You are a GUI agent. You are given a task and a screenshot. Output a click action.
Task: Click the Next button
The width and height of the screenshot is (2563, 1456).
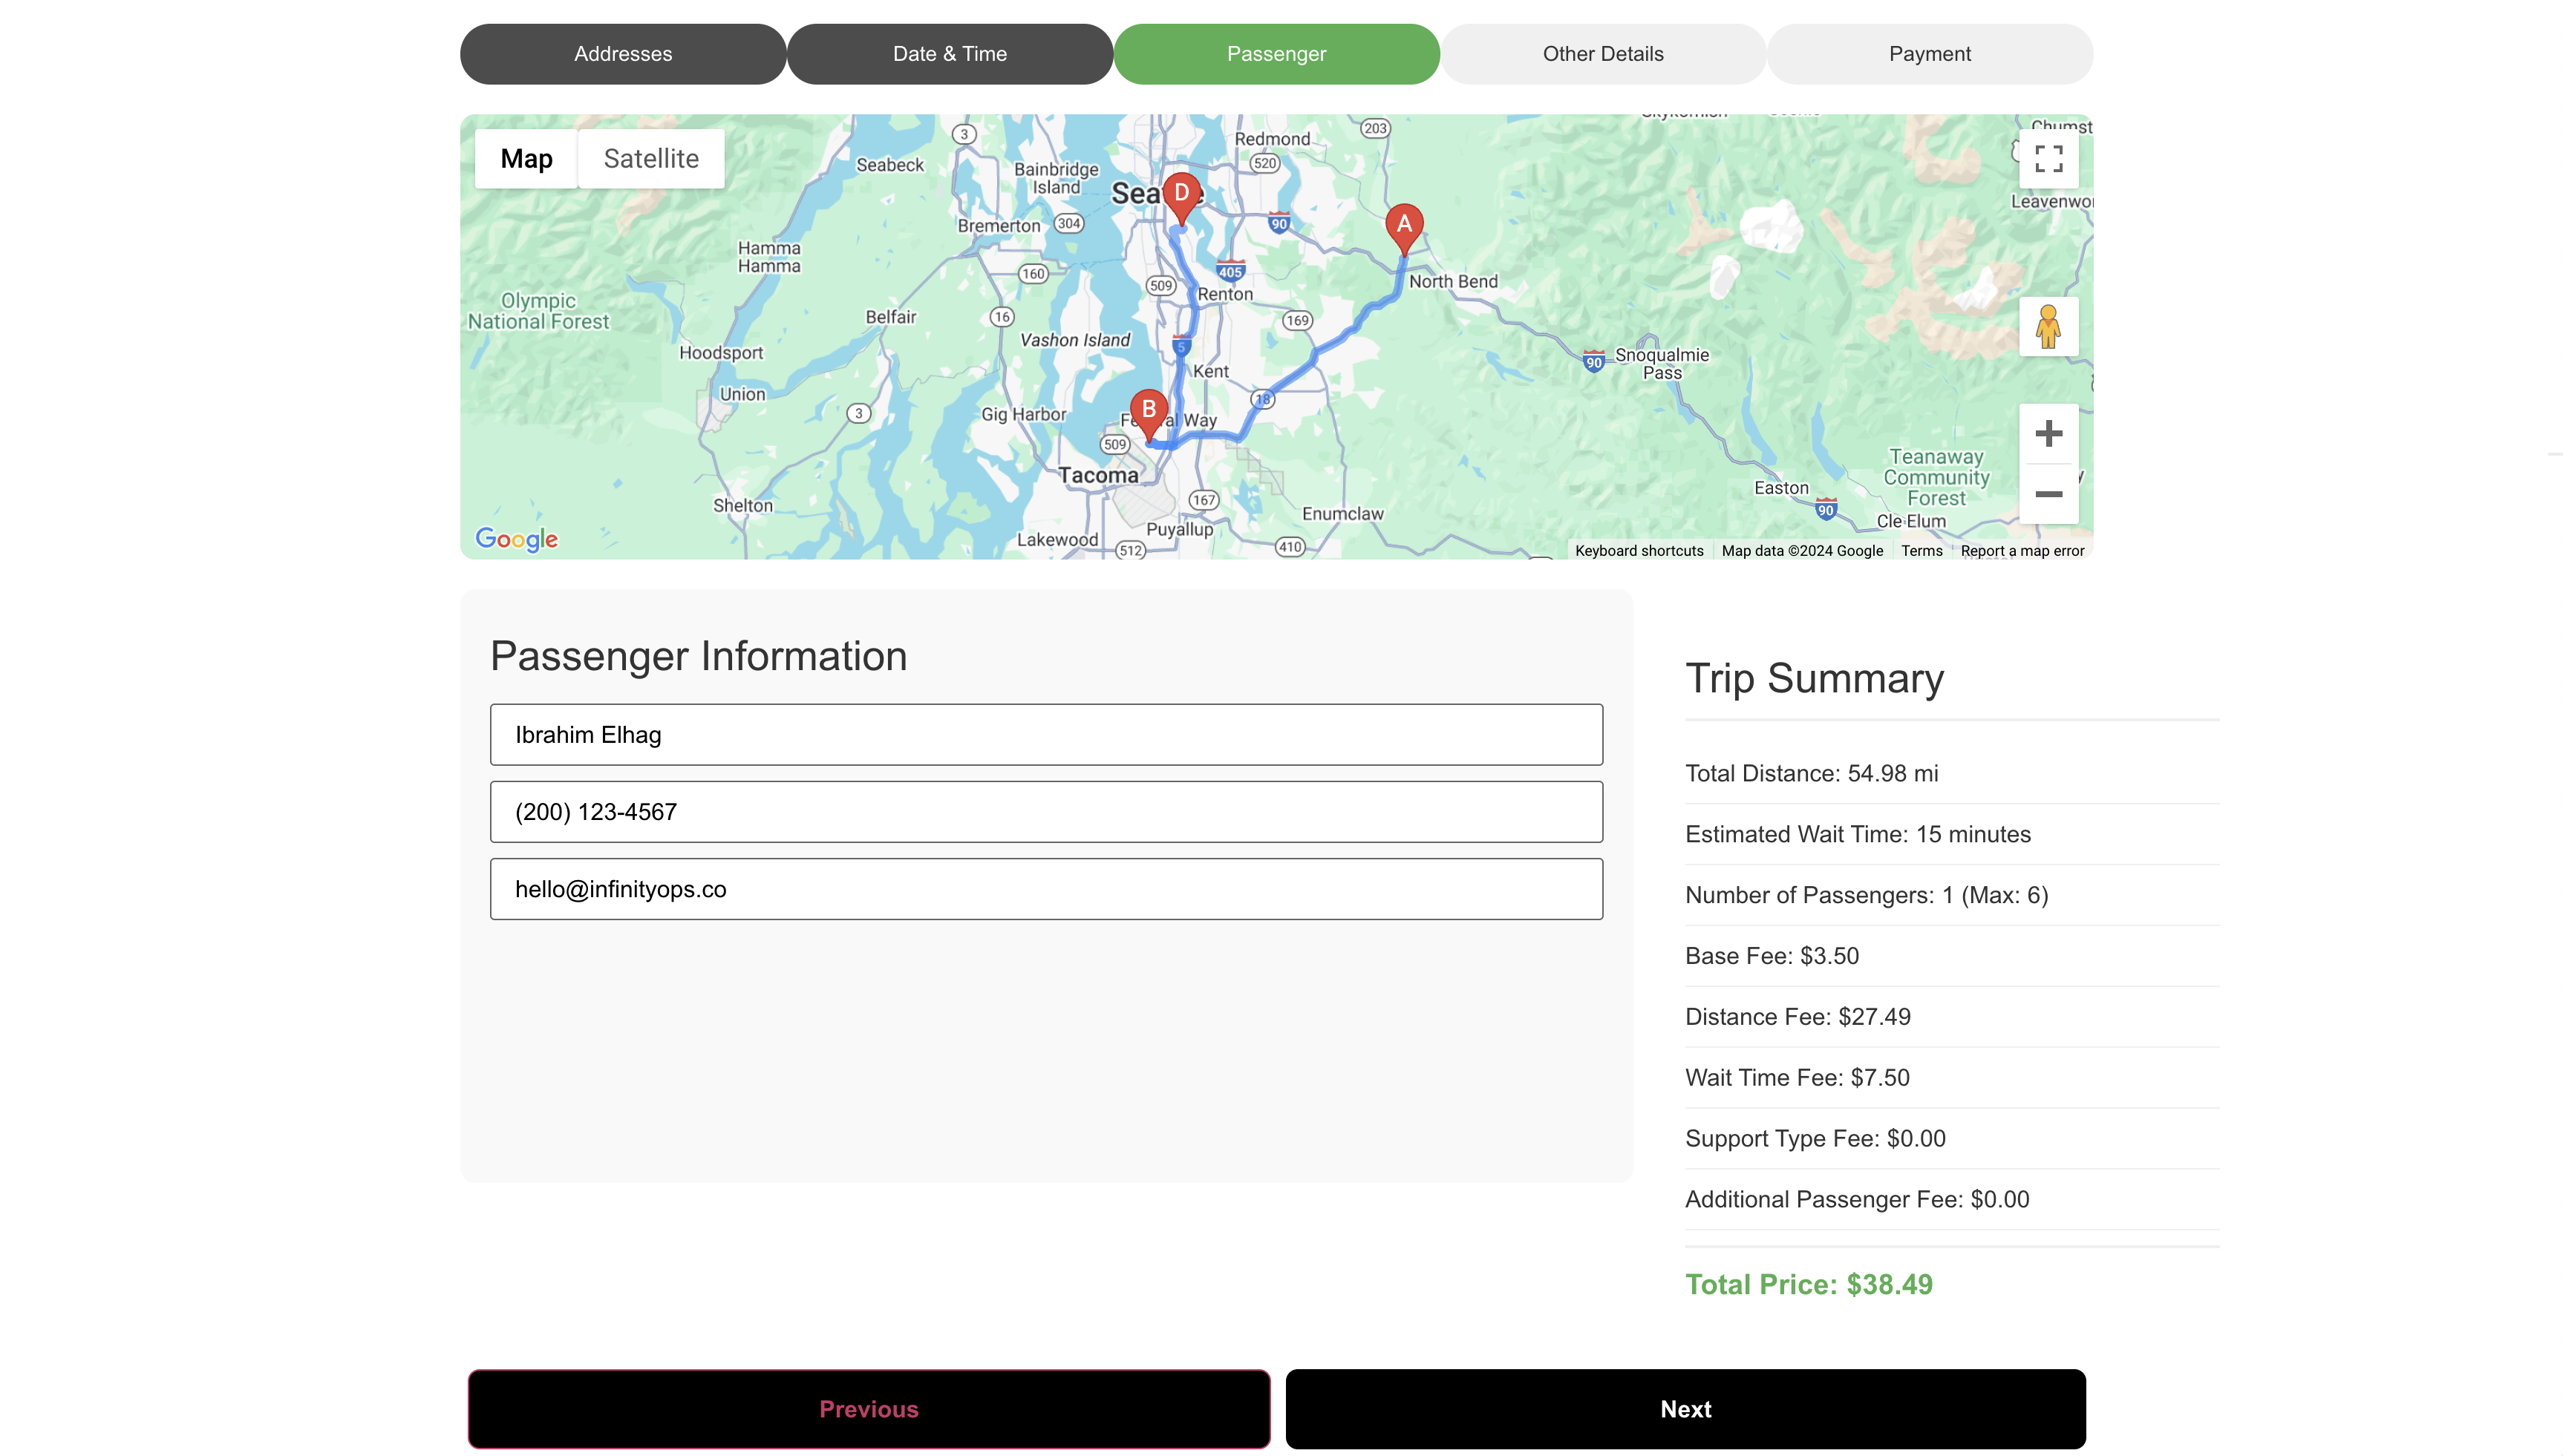(1685, 1409)
